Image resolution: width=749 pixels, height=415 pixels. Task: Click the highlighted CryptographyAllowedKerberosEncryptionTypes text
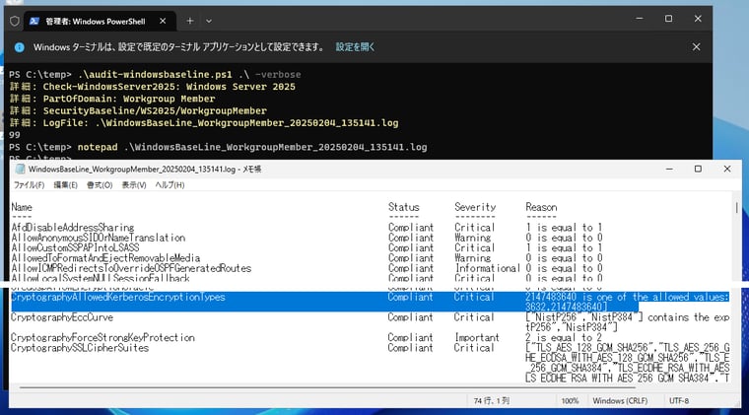[118, 297]
